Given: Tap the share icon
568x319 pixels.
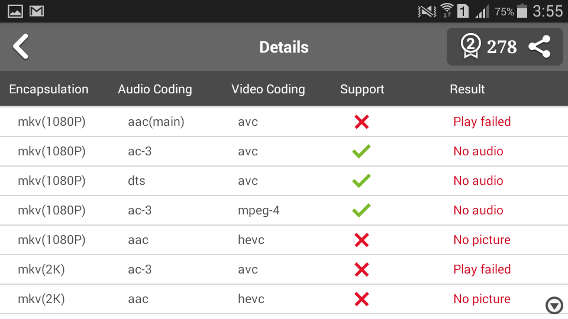Looking at the screenshot, I should 539,47.
